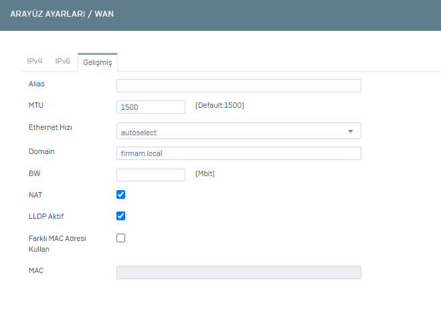This screenshot has width=441, height=318.
Task: Click the Farklı MAC Adresi Kullan label
Action: pyautogui.click(x=58, y=244)
